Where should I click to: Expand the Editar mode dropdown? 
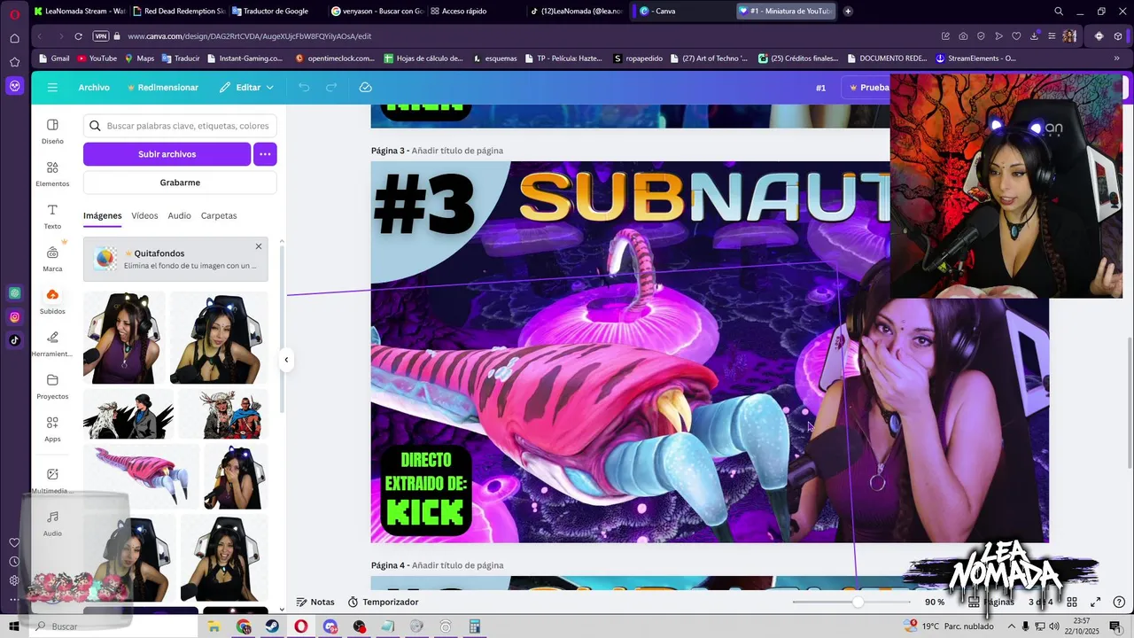pyautogui.click(x=247, y=88)
